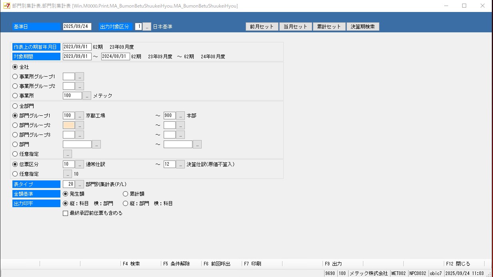Click the highlighted 部門グループ2 input field

[69, 125]
